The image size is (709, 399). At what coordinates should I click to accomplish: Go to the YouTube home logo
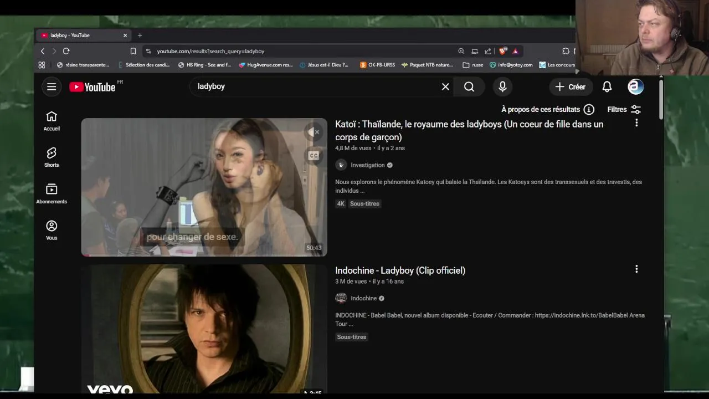point(93,87)
